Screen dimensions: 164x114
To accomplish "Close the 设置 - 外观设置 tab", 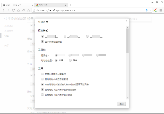I will [33, 5].
